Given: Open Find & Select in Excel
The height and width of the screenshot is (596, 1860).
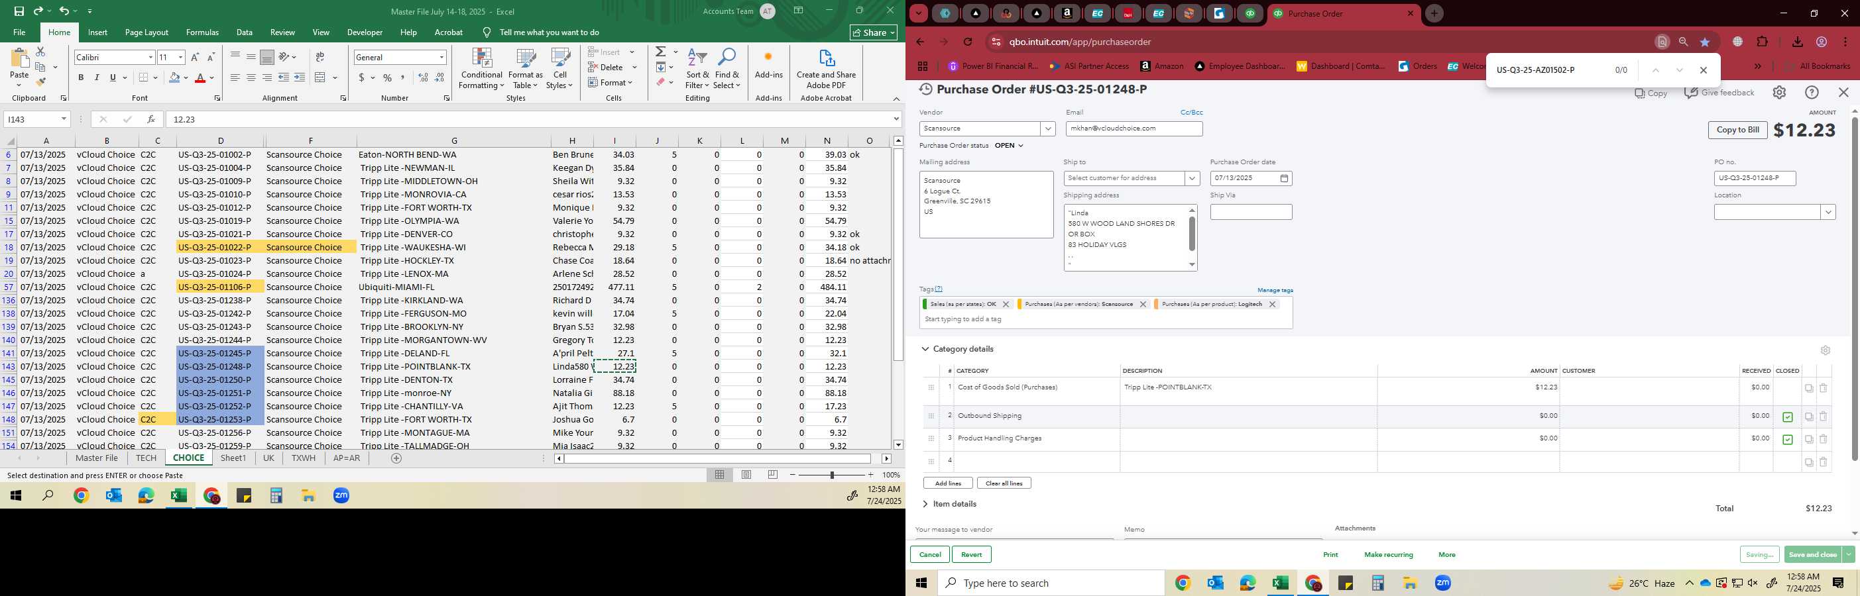Looking at the screenshot, I should tap(727, 70).
